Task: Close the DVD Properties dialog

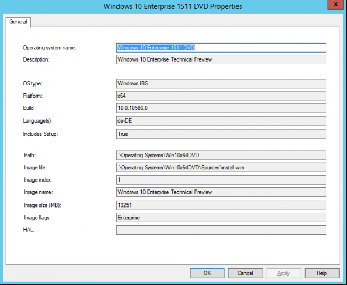Action: click(x=335, y=4)
